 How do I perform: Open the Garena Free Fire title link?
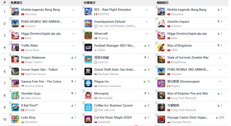tap(41, 82)
